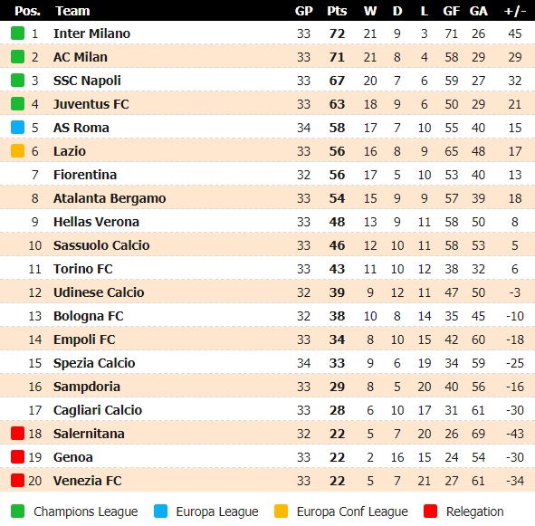Image resolution: width=535 pixels, height=526 pixels.
Task: Click the red relegation marker beside Salernitana
Action: point(17,433)
